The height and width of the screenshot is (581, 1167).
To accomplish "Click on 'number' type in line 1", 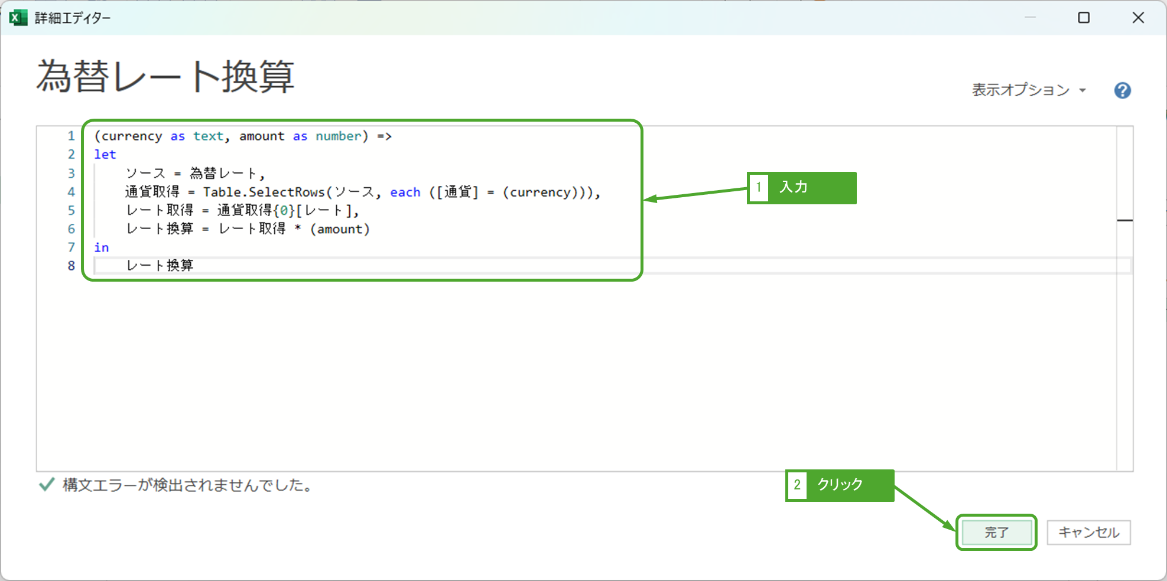I will point(338,136).
